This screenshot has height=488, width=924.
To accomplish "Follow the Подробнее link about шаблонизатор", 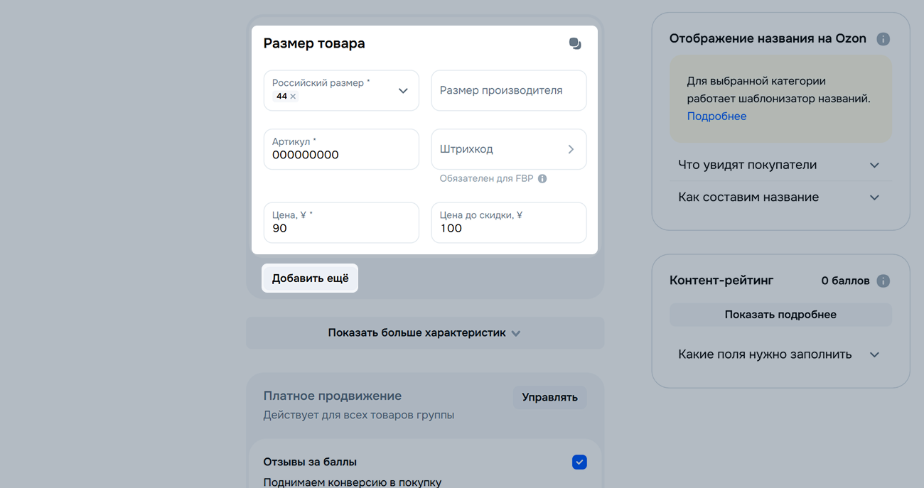I will click(x=716, y=116).
